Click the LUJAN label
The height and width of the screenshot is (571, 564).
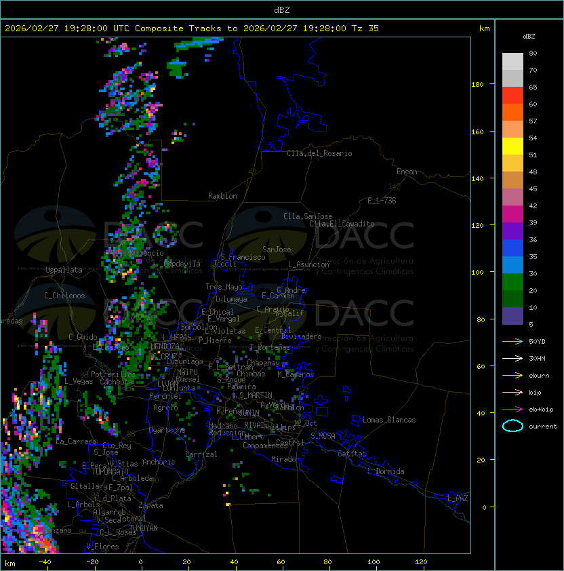(167, 383)
